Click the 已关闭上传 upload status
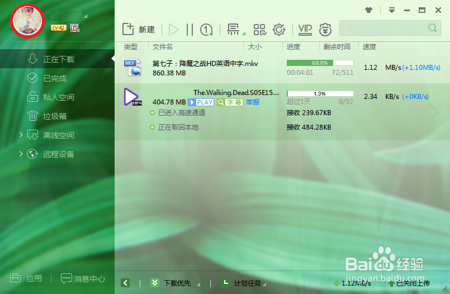Screen dimensions: 450x294 pyautogui.click(x=409, y=283)
